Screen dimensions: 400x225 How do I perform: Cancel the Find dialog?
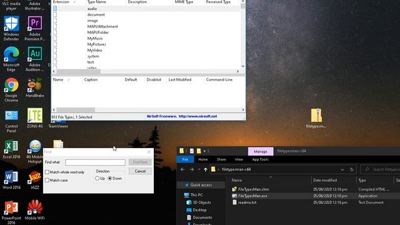point(140,171)
